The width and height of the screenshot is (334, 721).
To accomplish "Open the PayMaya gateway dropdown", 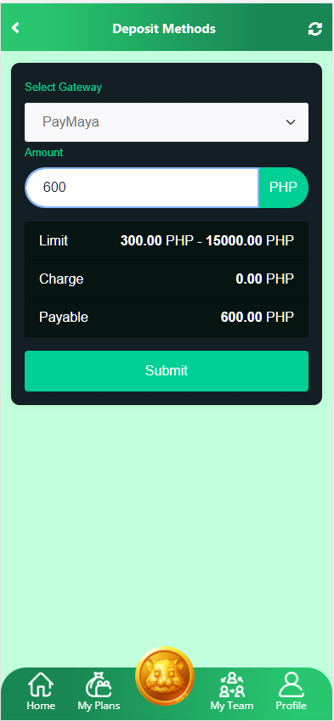I will (167, 122).
